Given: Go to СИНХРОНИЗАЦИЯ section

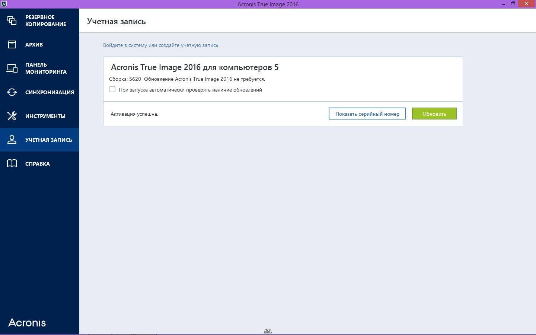Looking at the screenshot, I should pyautogui.click(x=39, y=92).
